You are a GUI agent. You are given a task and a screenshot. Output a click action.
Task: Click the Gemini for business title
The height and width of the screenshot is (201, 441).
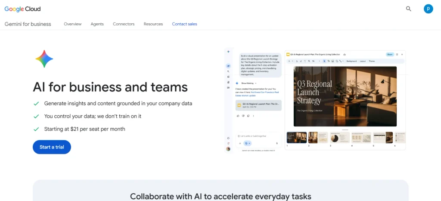[x=28, y=24]
